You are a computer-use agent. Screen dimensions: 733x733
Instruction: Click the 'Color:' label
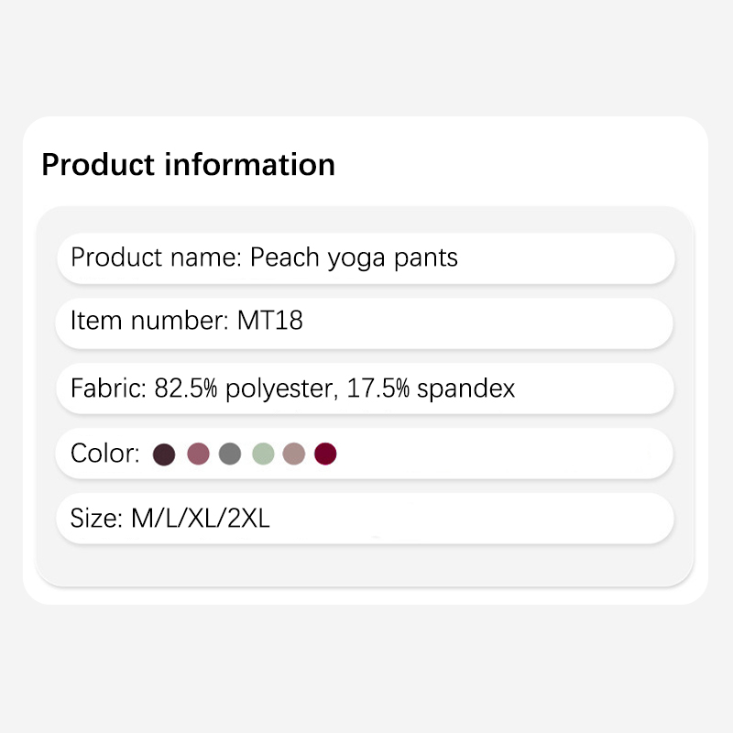(104, 454)
